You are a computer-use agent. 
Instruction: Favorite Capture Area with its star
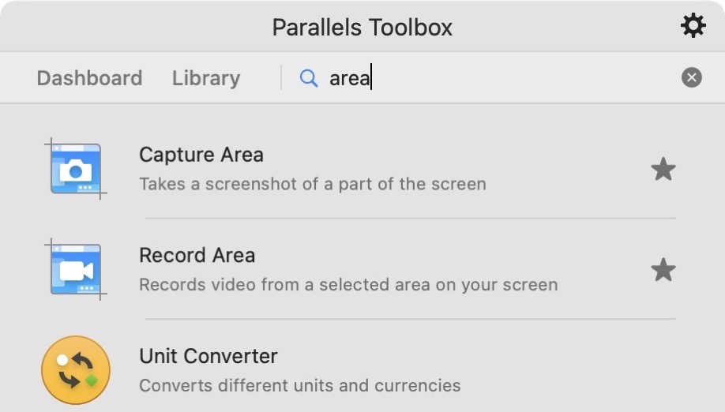pyautogui.click(x=663, y=169)
